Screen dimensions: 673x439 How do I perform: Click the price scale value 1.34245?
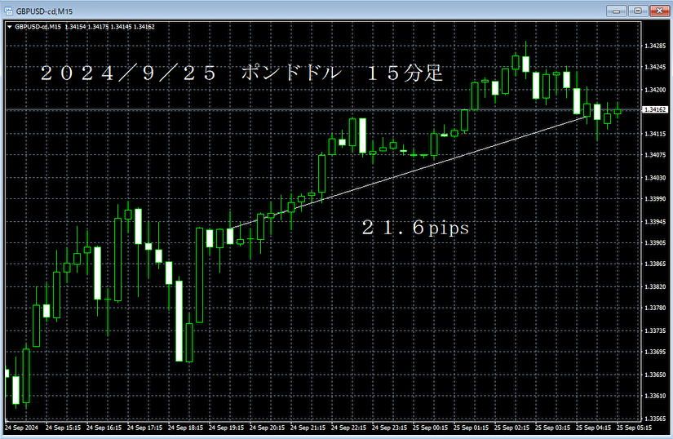655,67
